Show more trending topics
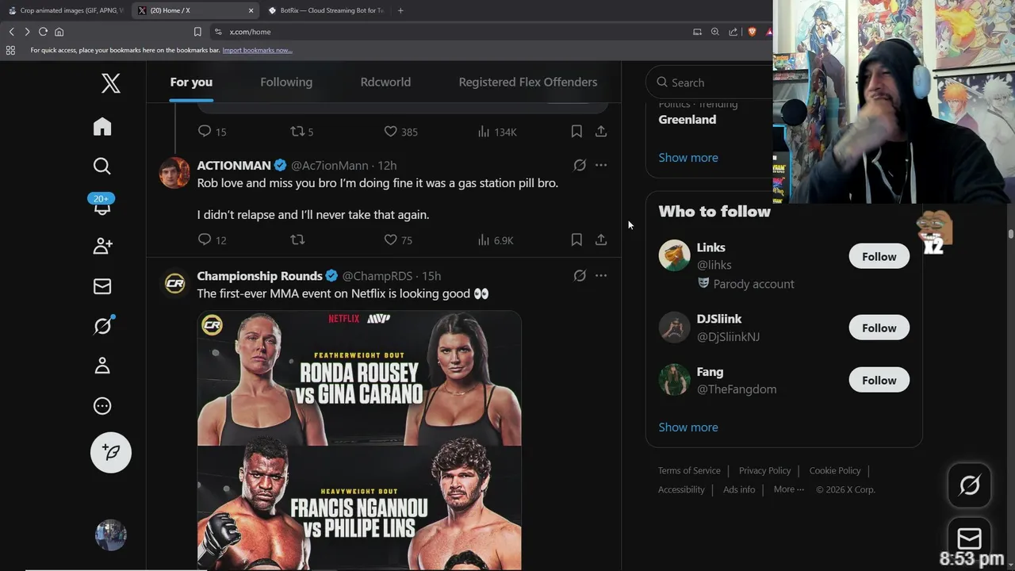The image size is (1015, 571). [x=688, y=157]
